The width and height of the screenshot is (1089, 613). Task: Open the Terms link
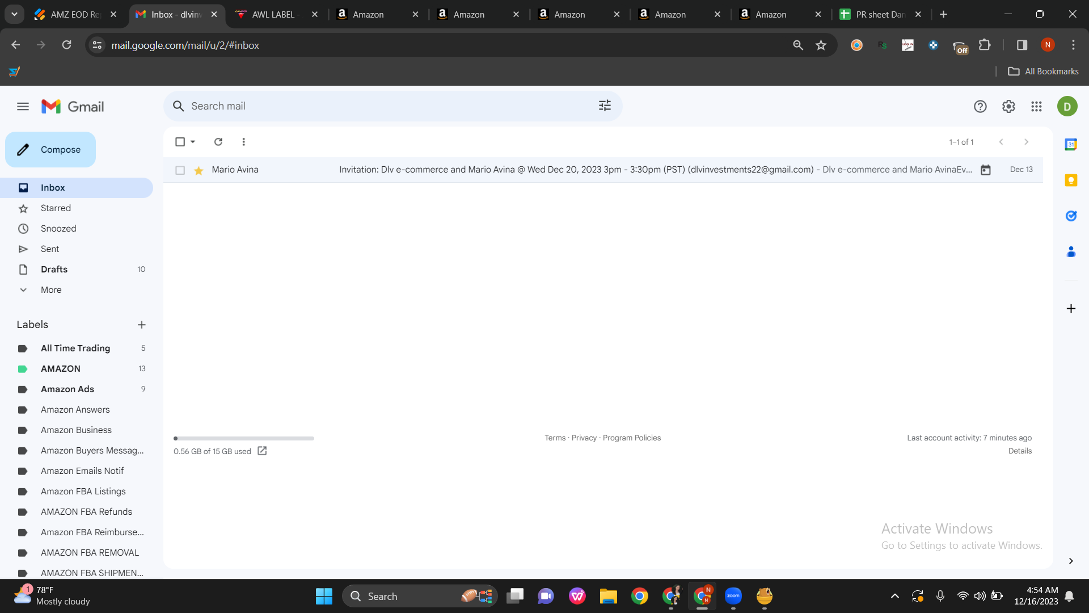[555, 438]
